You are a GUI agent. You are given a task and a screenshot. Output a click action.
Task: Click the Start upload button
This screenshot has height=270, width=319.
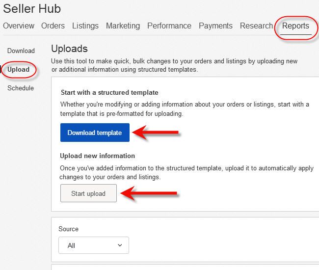(x=88, y=193)
